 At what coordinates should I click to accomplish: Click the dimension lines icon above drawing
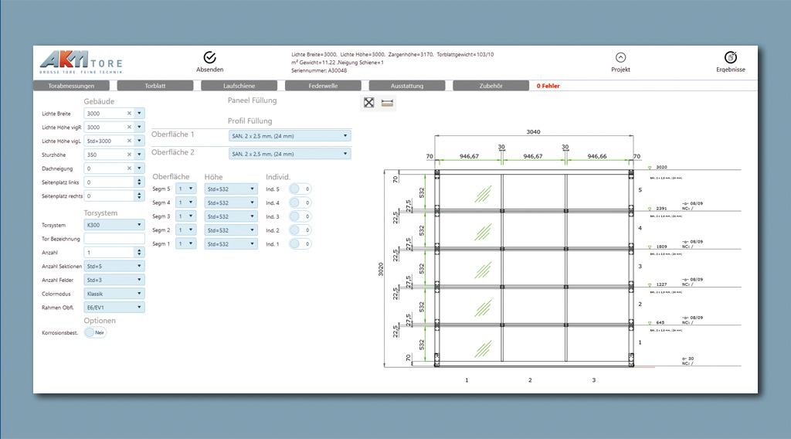click(387, 103)
